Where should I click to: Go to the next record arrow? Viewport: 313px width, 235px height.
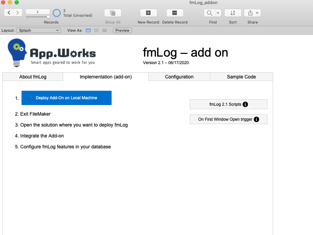(x=18, y=13)
